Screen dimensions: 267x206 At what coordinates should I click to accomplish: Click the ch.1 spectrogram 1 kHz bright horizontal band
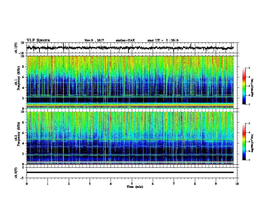click(130, 104)
